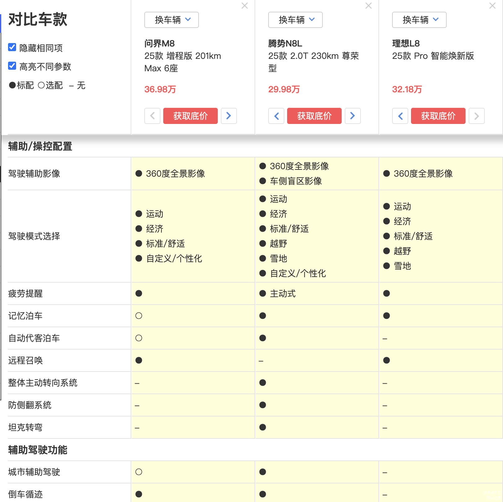Viewport: 503px width, 502px height.
Task: Select 问界M8 price 36.98万
Action: 160,89
